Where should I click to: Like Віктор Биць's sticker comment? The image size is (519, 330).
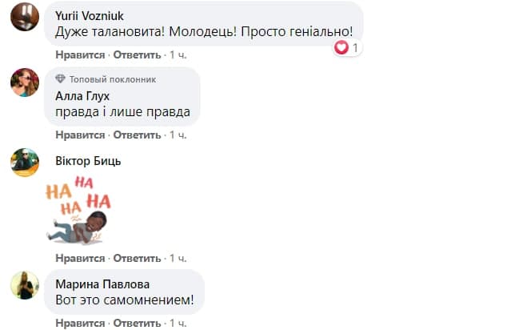(80, 259)
